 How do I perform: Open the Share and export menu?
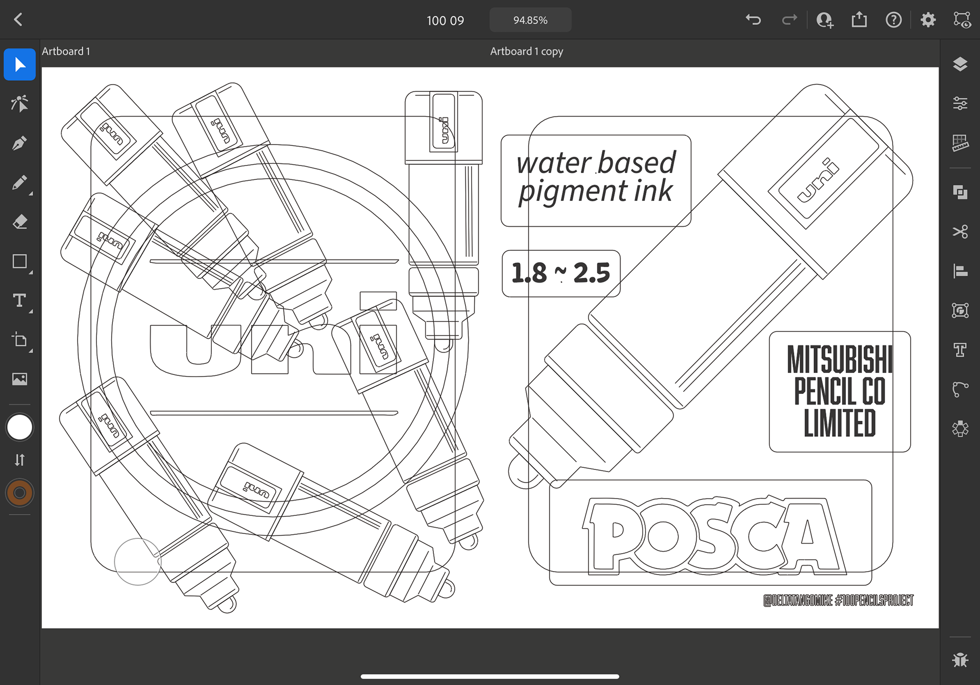(859, 19)
